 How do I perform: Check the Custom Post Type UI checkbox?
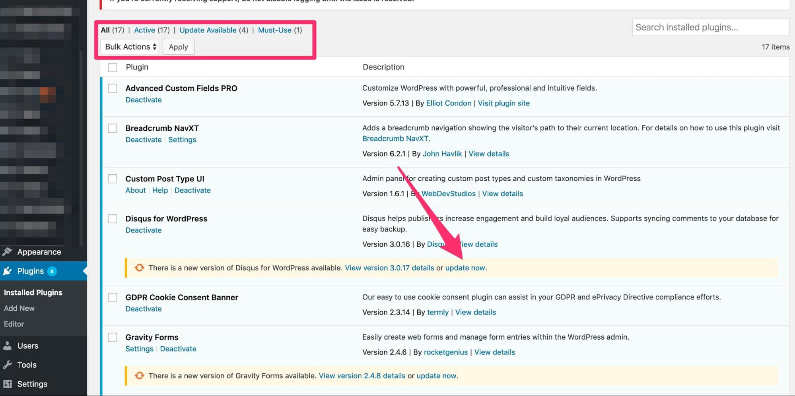[113, 179]
